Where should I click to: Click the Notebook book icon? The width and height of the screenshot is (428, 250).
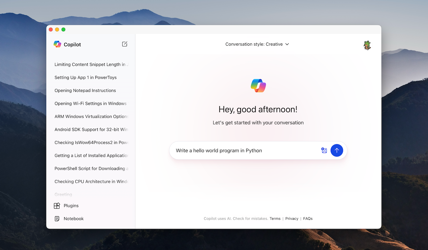coord(57,218)
